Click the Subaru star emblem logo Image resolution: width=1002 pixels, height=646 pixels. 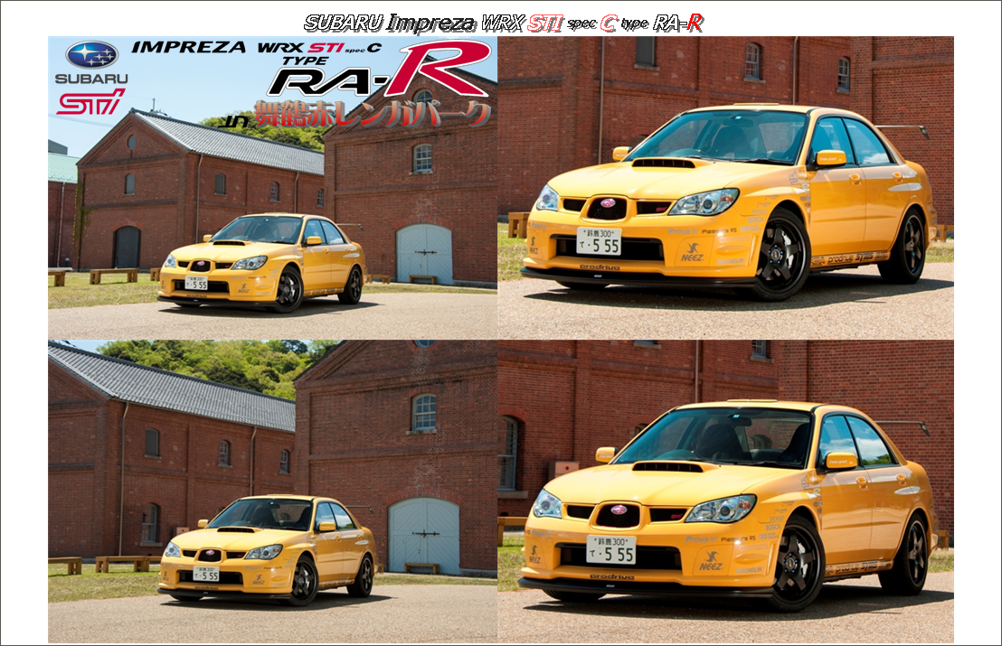click(x=92, y=55)
